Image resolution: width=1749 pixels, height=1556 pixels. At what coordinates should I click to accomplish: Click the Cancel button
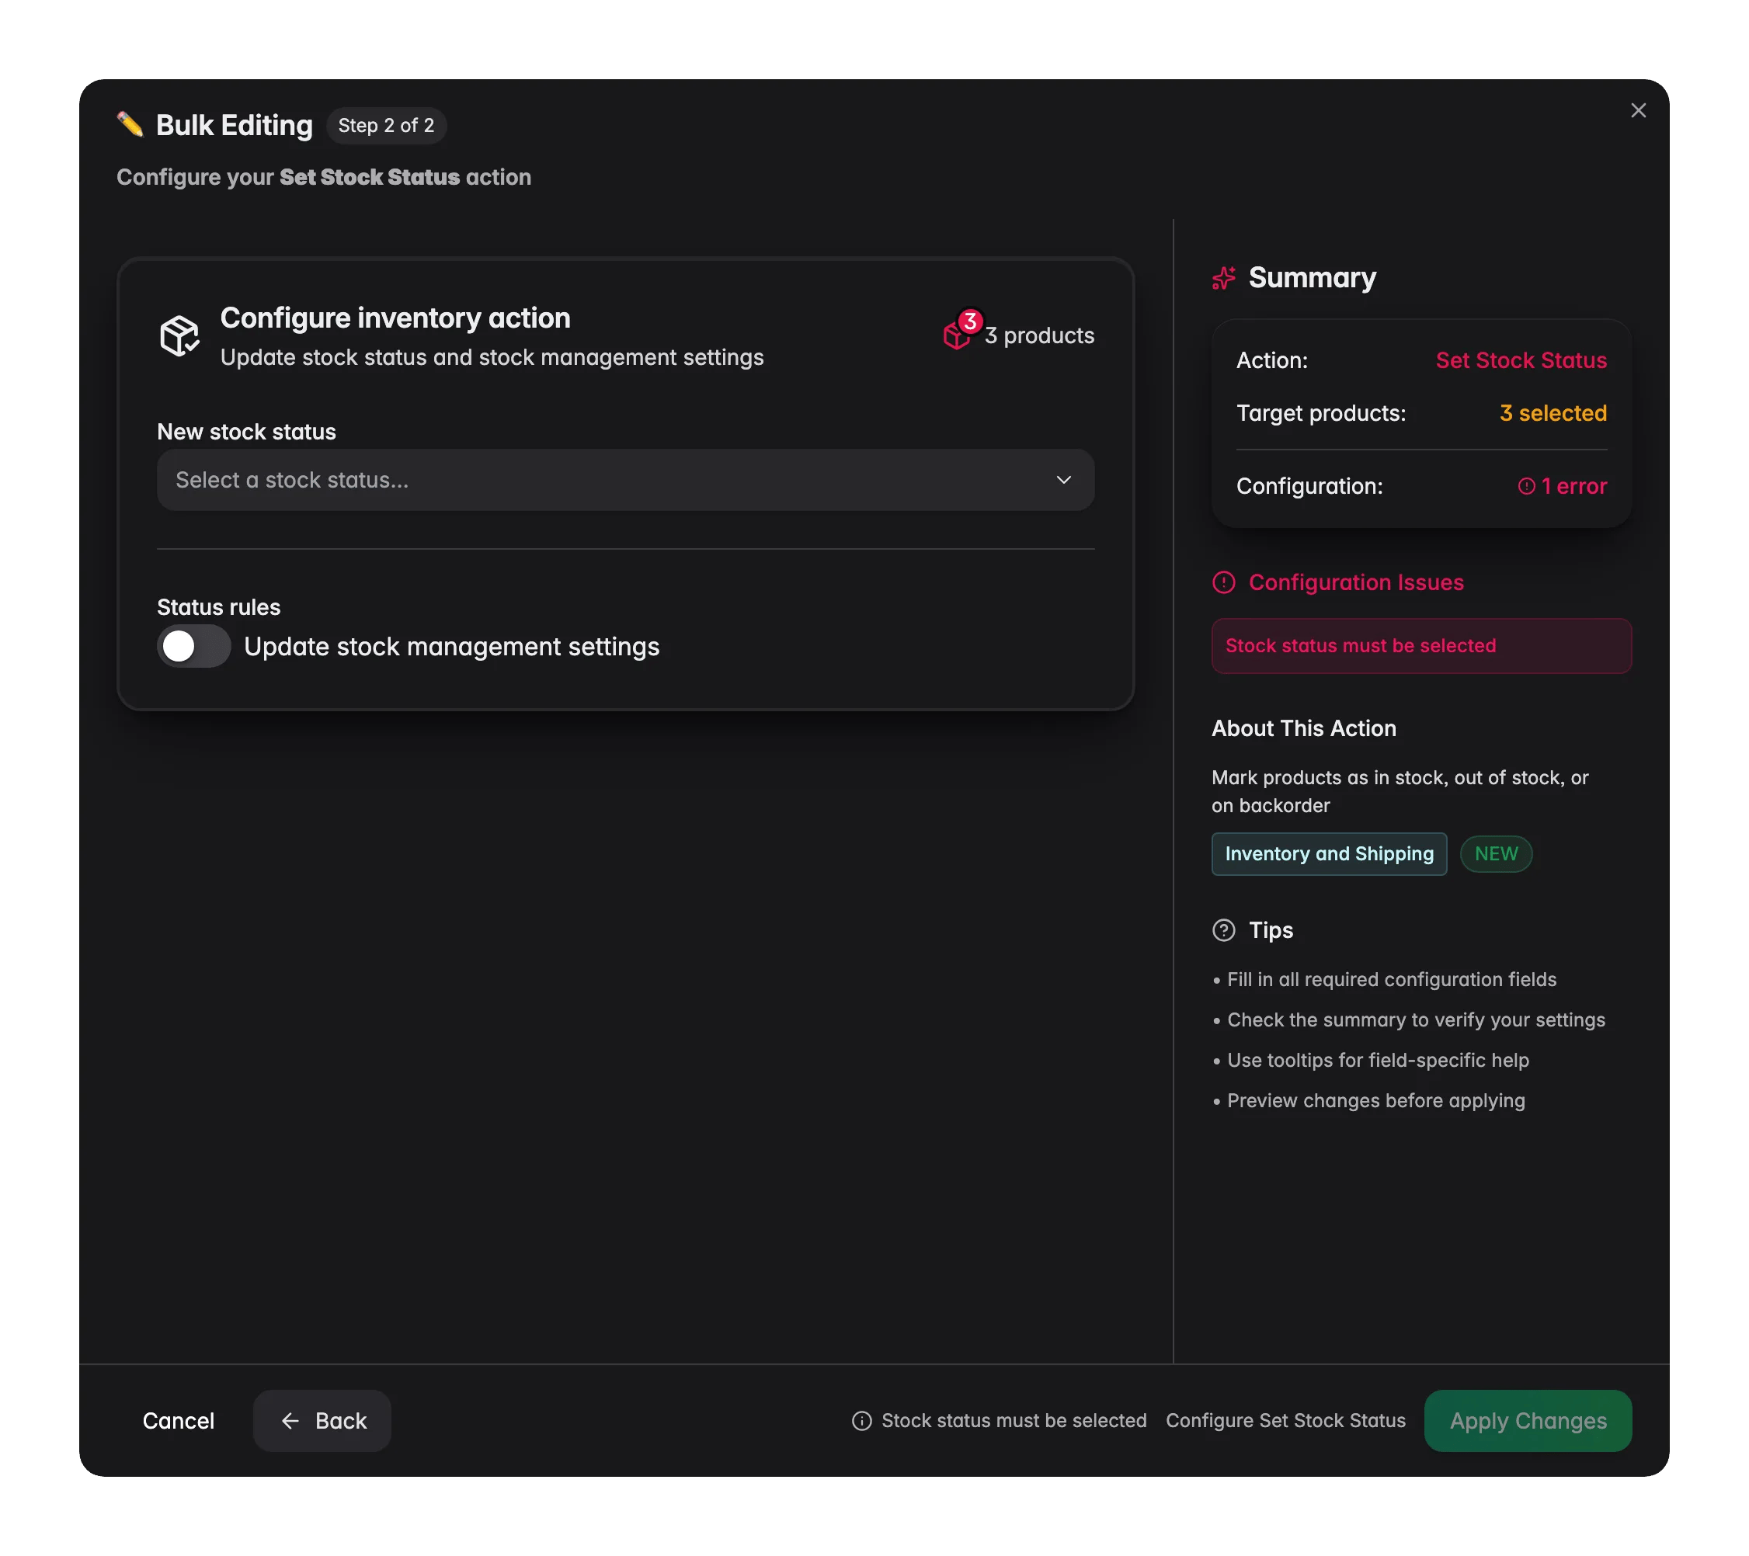click(x=178, y=1421)
